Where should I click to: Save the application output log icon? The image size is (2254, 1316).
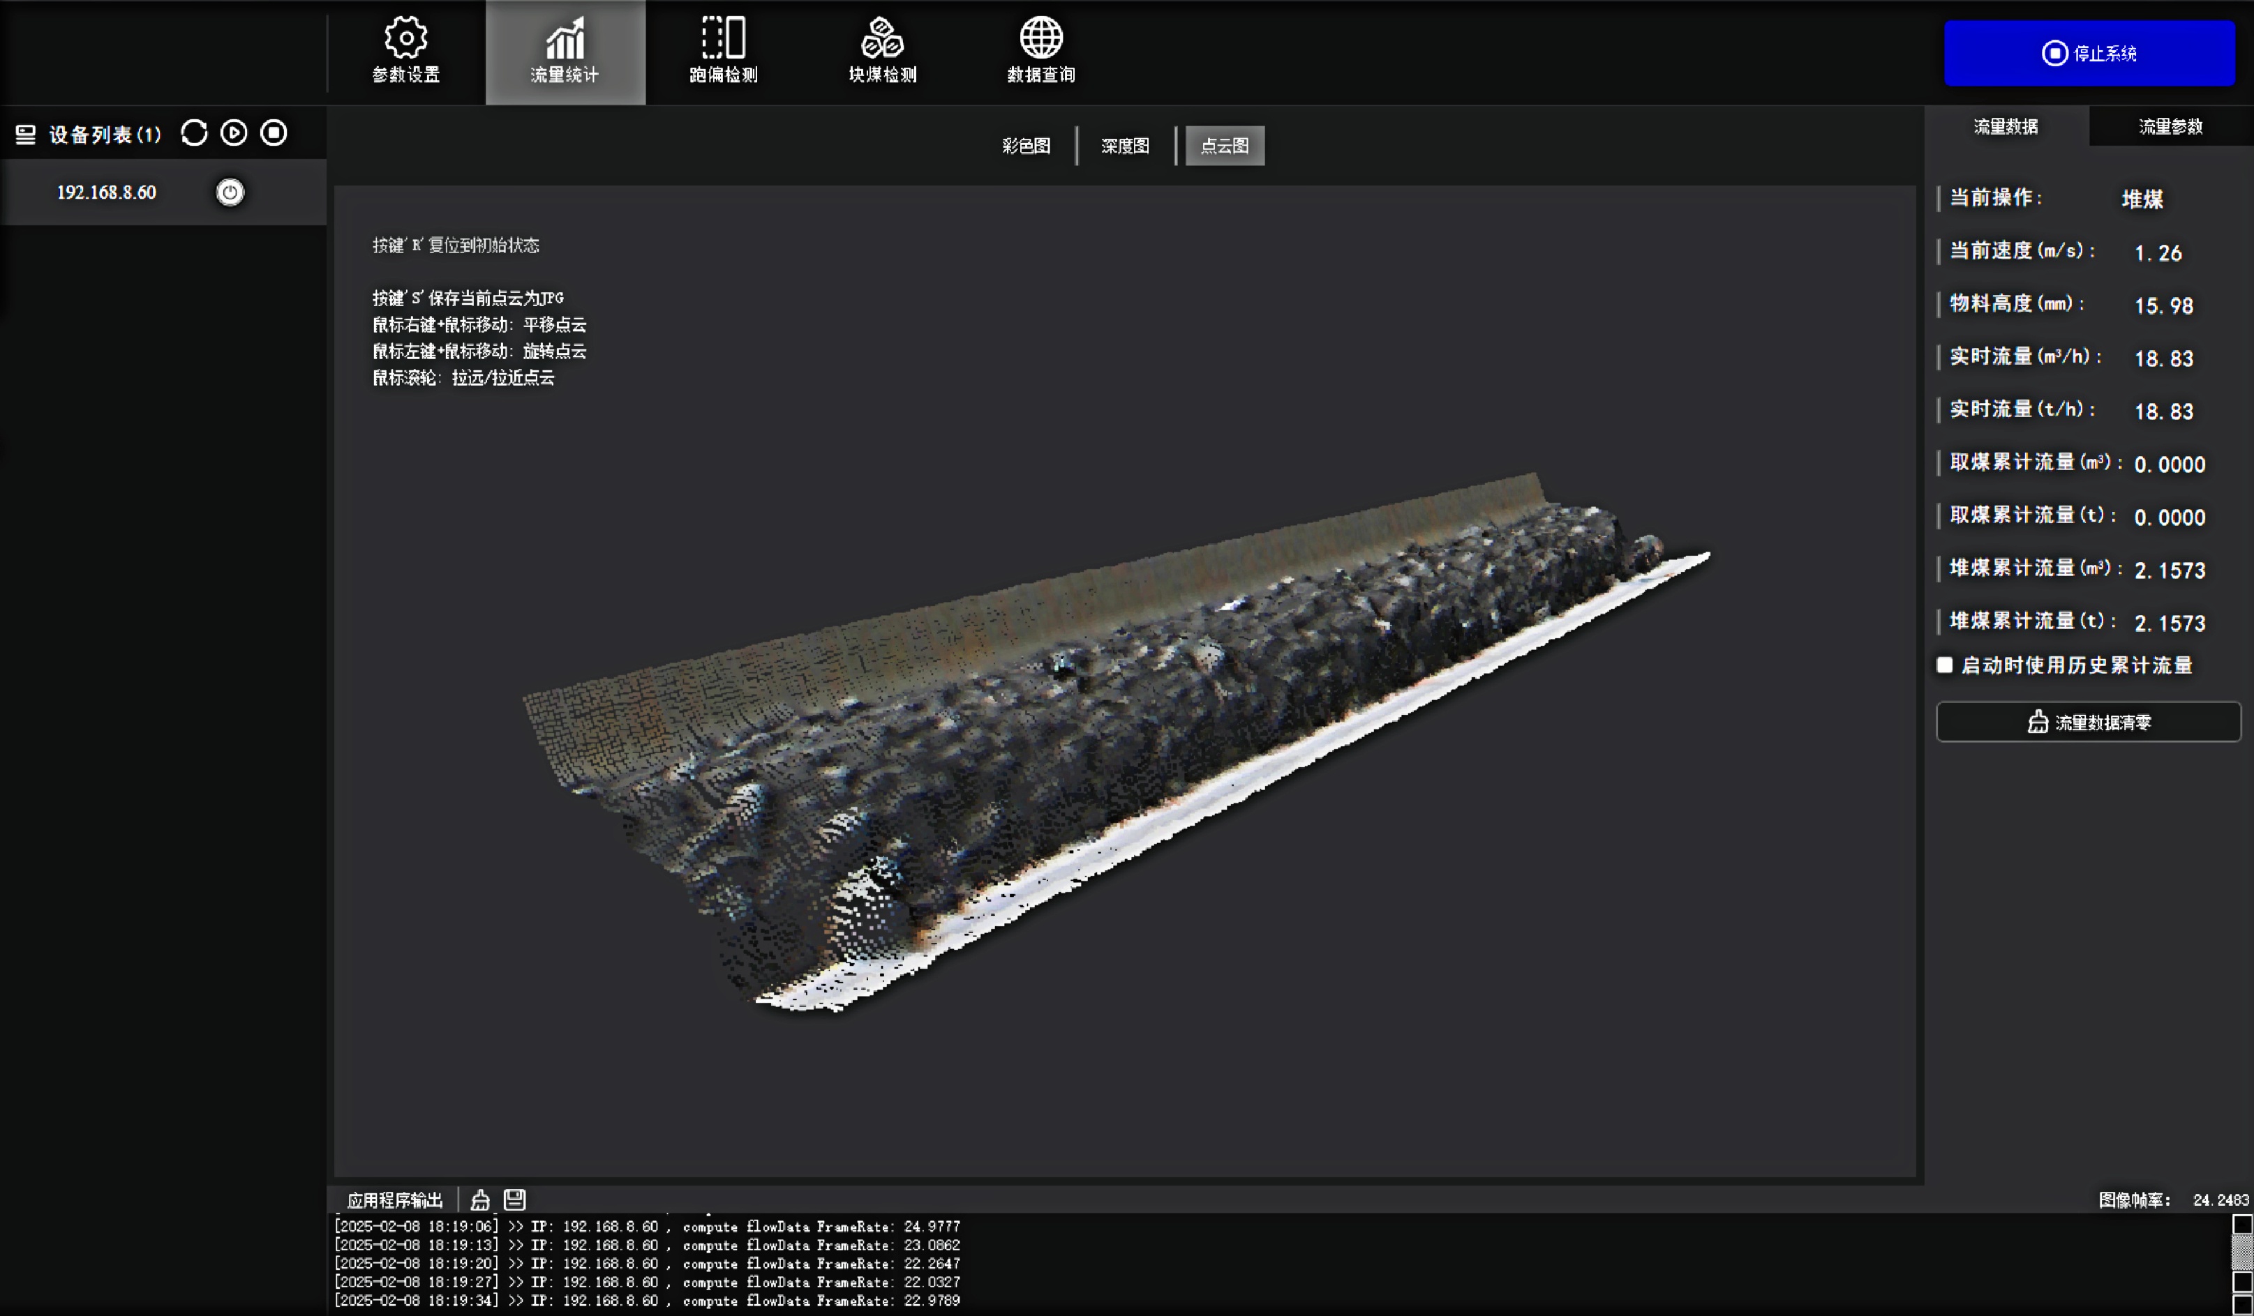(514, 1200)
